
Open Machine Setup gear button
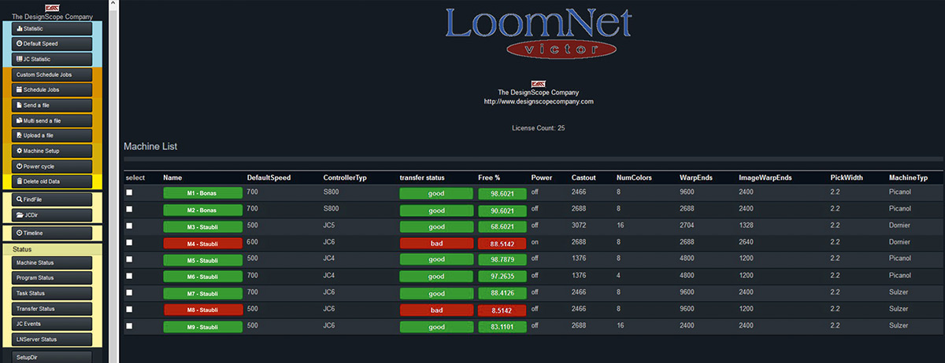coord(52,151)
